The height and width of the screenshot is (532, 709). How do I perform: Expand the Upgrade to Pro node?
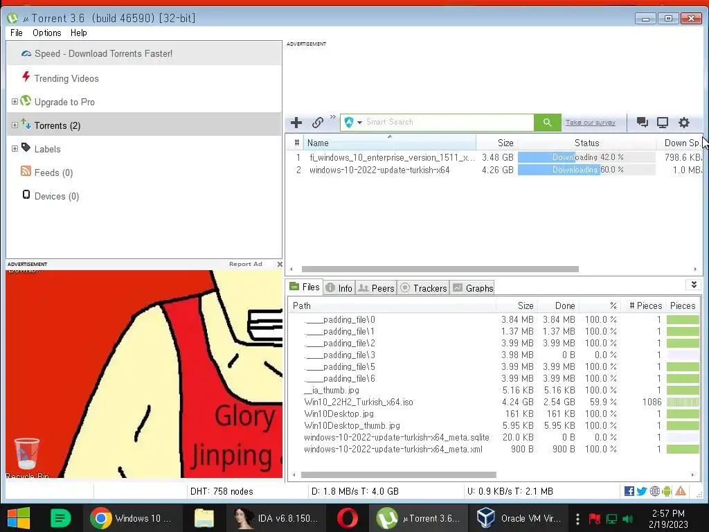pyautogui.click(x=15, y=102)
